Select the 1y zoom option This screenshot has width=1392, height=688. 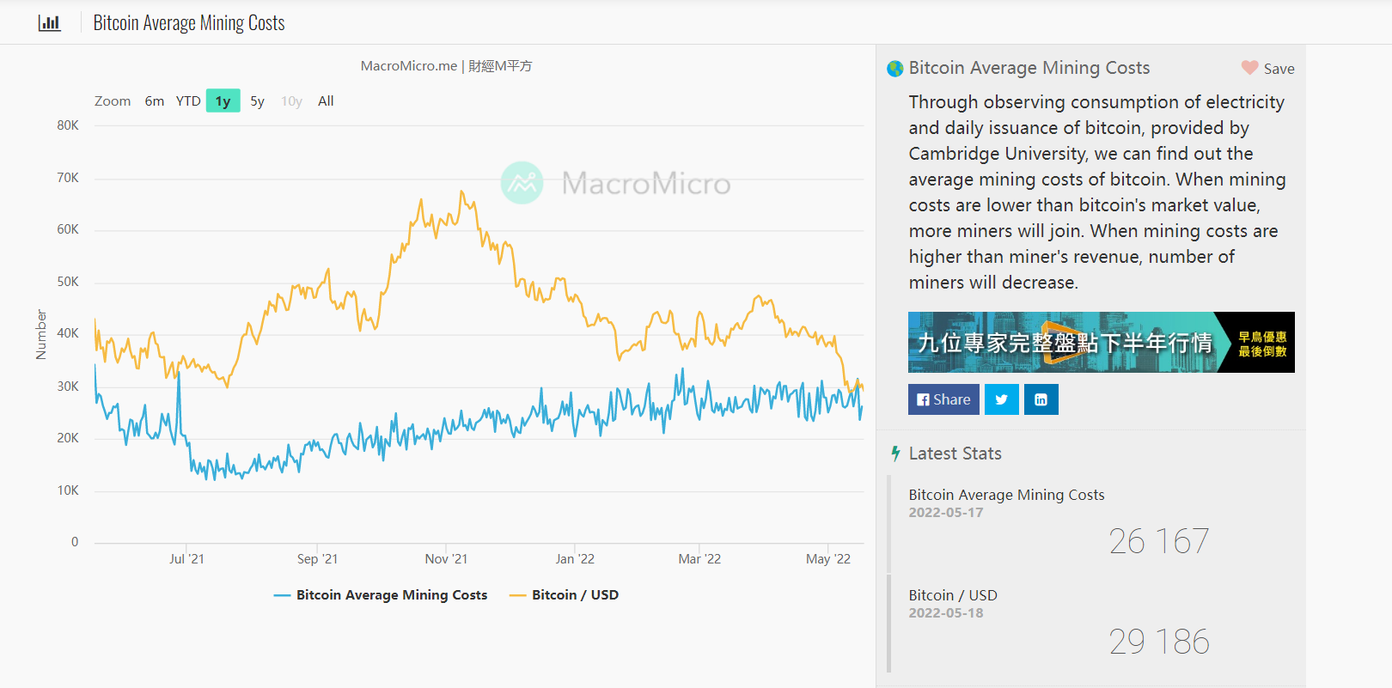click(223, 101)
